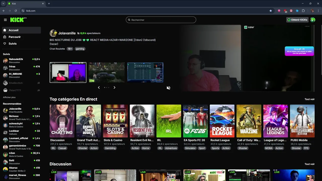Open a new browser tab
322x181 pixels.
(x=49, y=4)
